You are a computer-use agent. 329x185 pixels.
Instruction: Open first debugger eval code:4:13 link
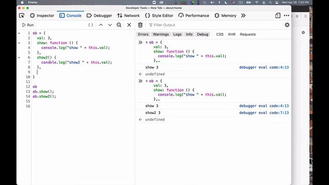coord(264,67)
